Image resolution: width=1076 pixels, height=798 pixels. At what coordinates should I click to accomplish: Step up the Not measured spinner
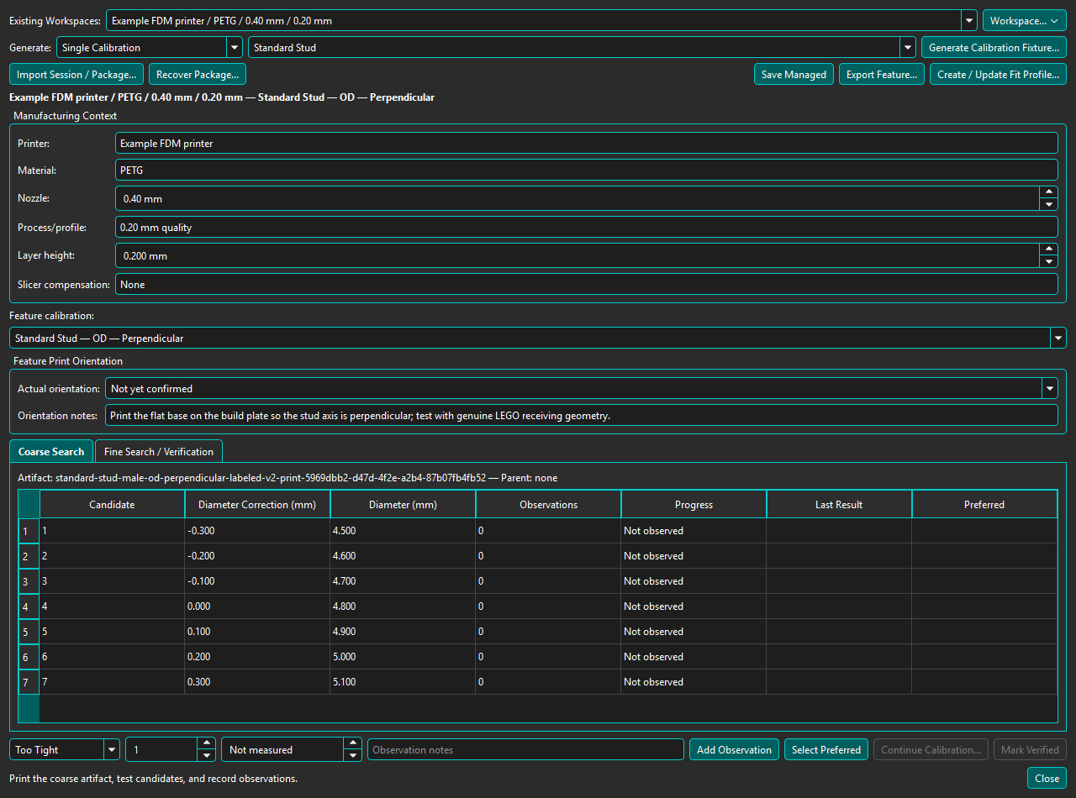coord(352,743)
